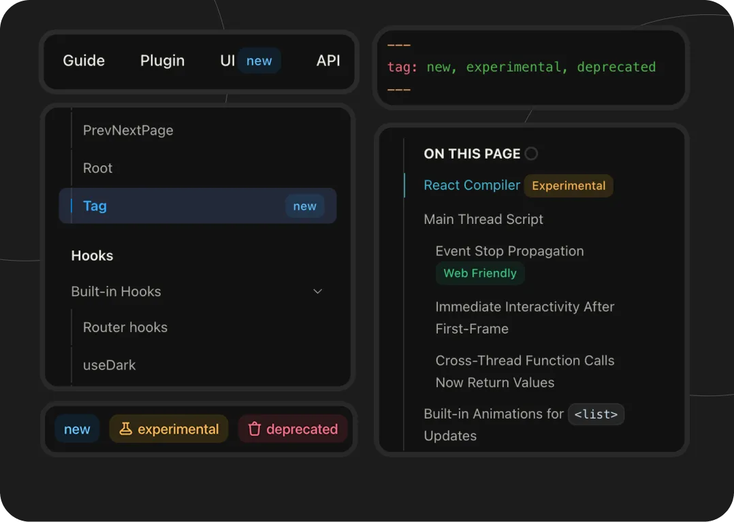Select the Tag sidebar entry
Viewport: 734px width, 522px height.
pyautogui.click(x=95, y=206)
